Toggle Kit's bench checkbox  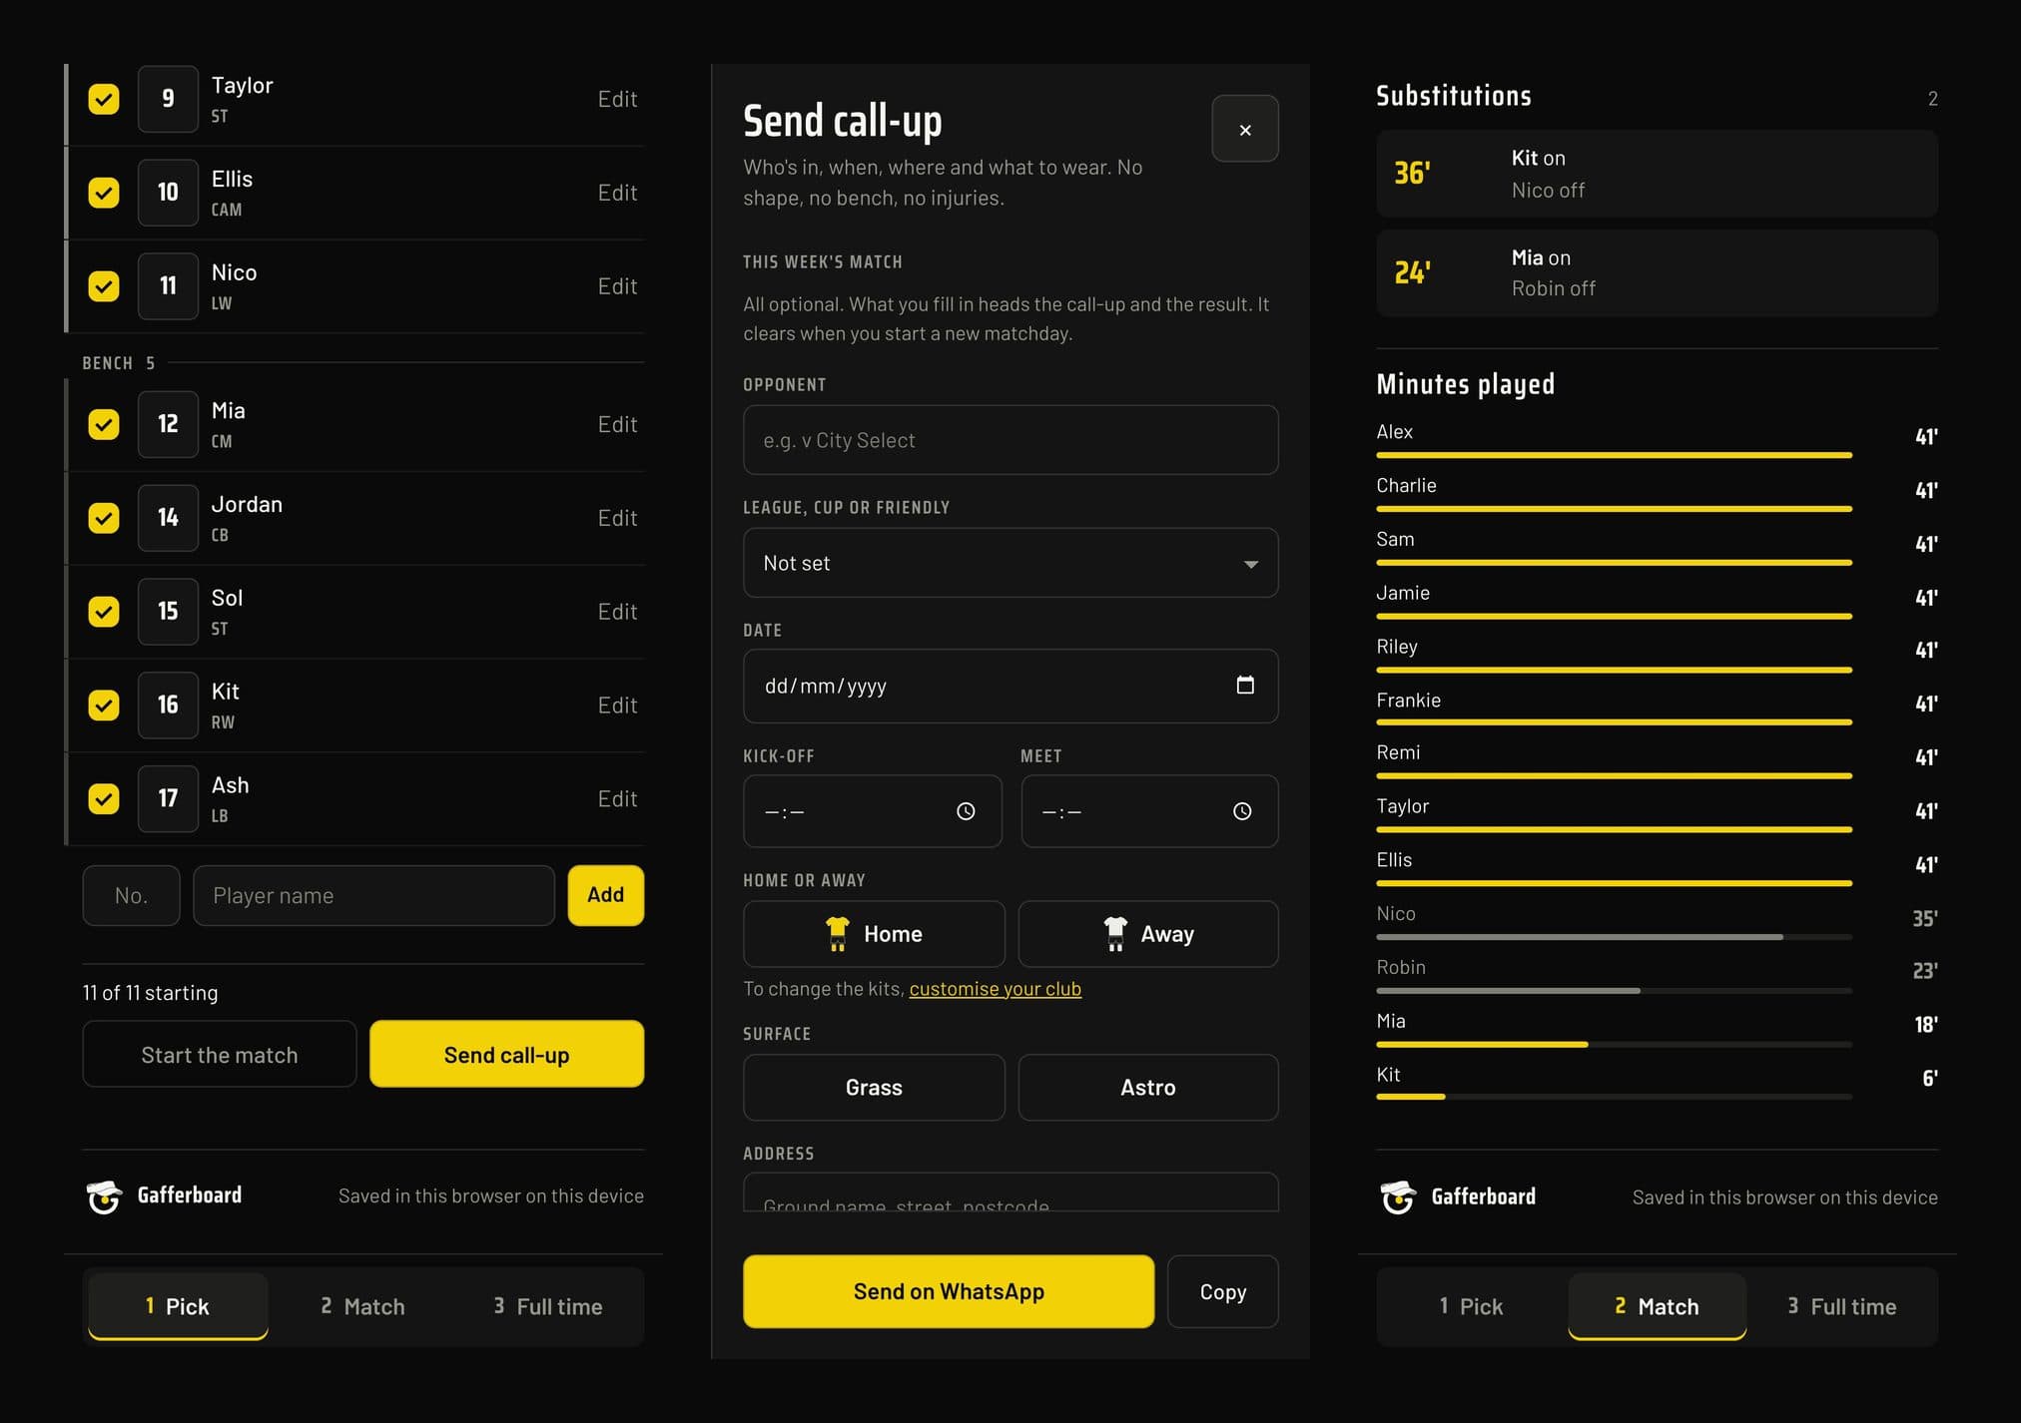tap(104, 706)
